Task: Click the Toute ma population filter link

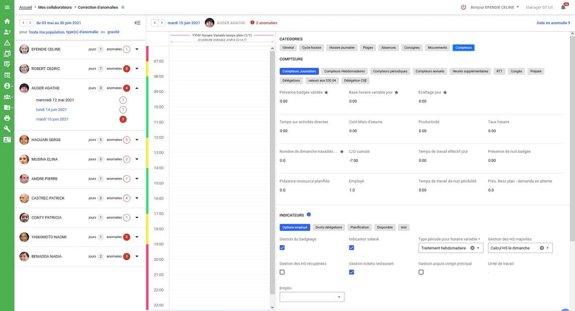Action: point(46,32)
